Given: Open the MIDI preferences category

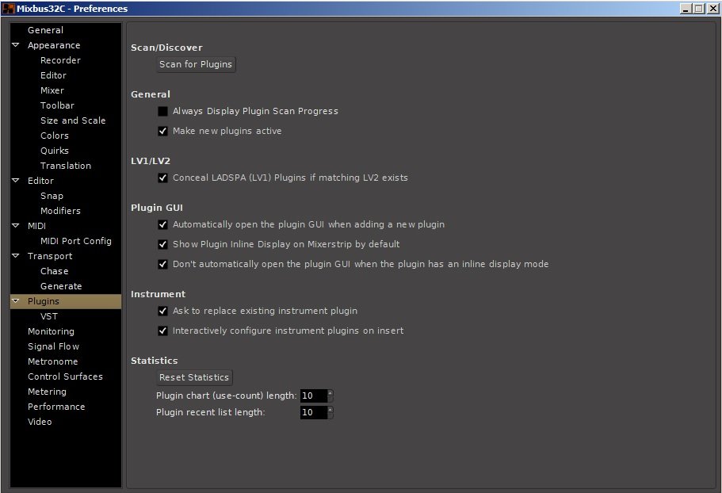Looking at the screenshot, I should 36,226.
